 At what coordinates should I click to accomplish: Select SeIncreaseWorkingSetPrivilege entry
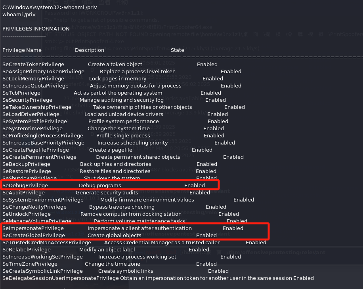42,257
